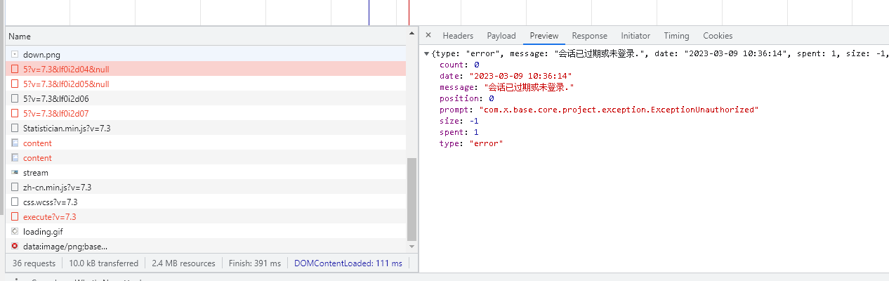The image size is (889, 281).
Task: Open the Cookies tab
Action: point(718,36)
